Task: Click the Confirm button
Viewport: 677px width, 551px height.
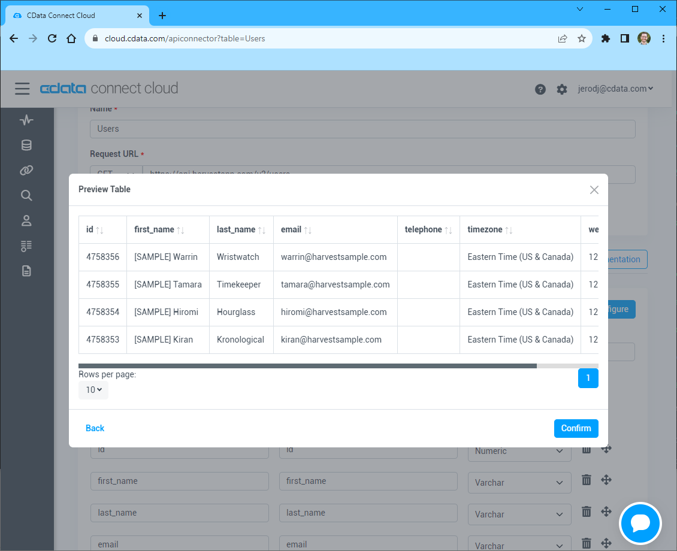Action: 576,428
